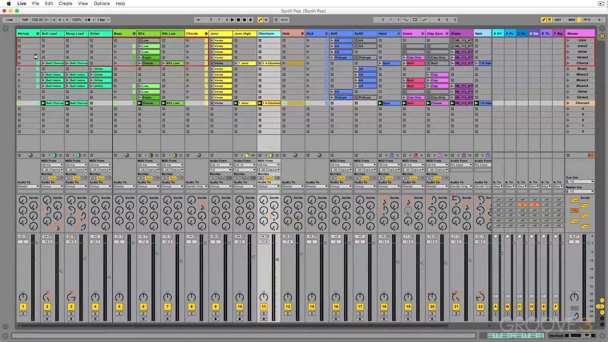
Task: Toggle track 11 activator button
Action: pos(264,307)
